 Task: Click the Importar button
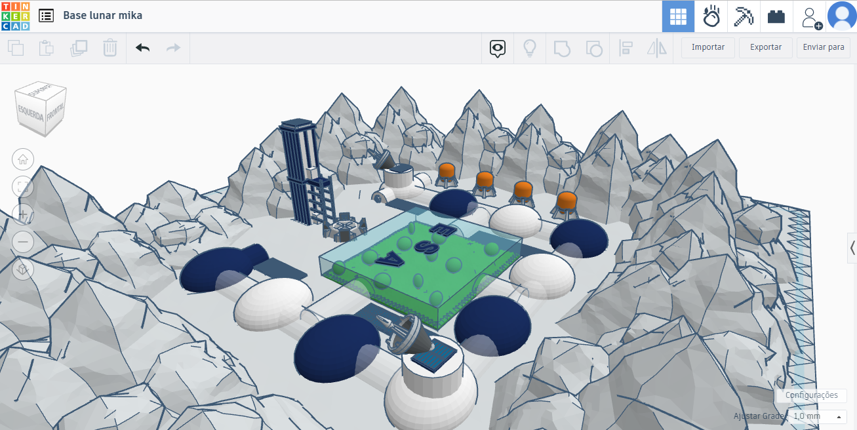point(708,48)
